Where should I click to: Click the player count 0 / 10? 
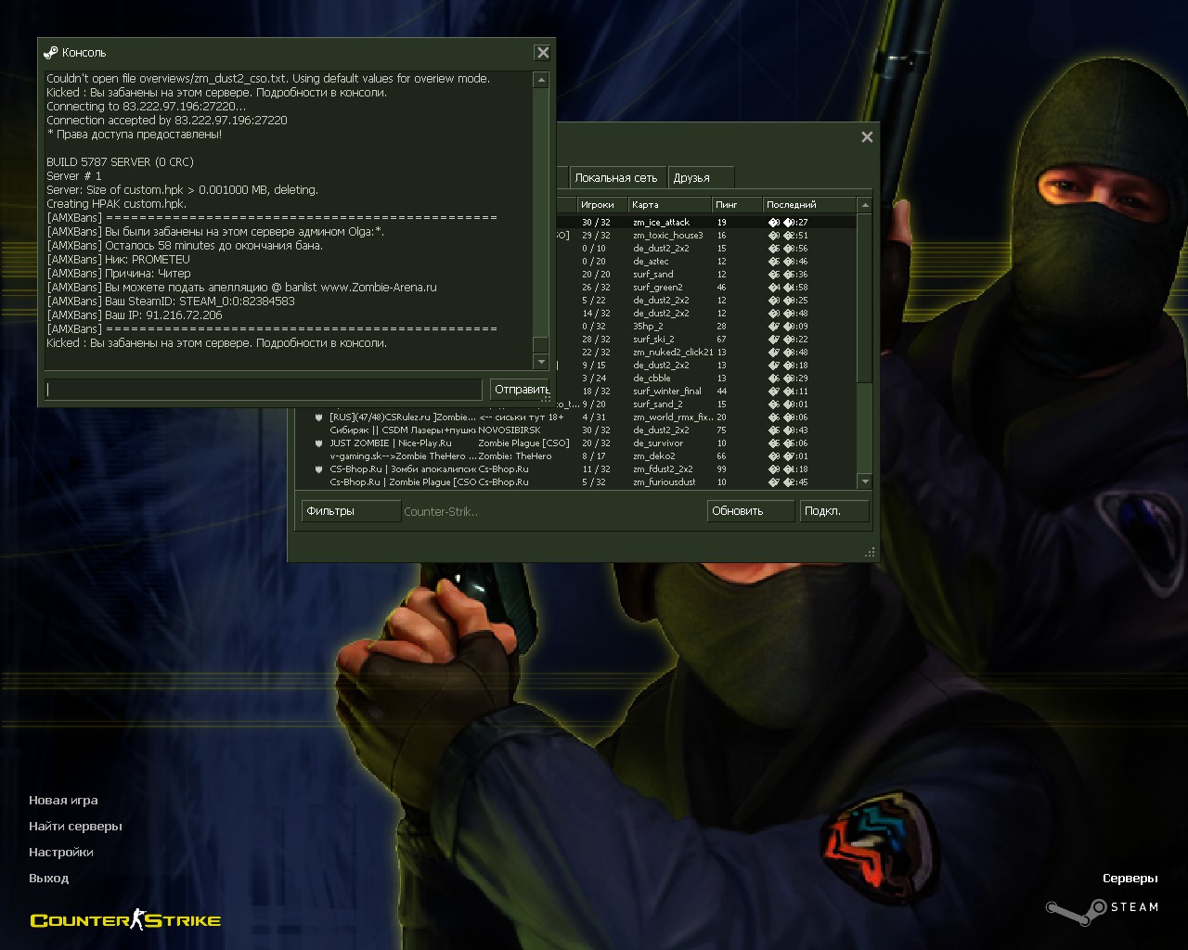(x=594, y=249)
